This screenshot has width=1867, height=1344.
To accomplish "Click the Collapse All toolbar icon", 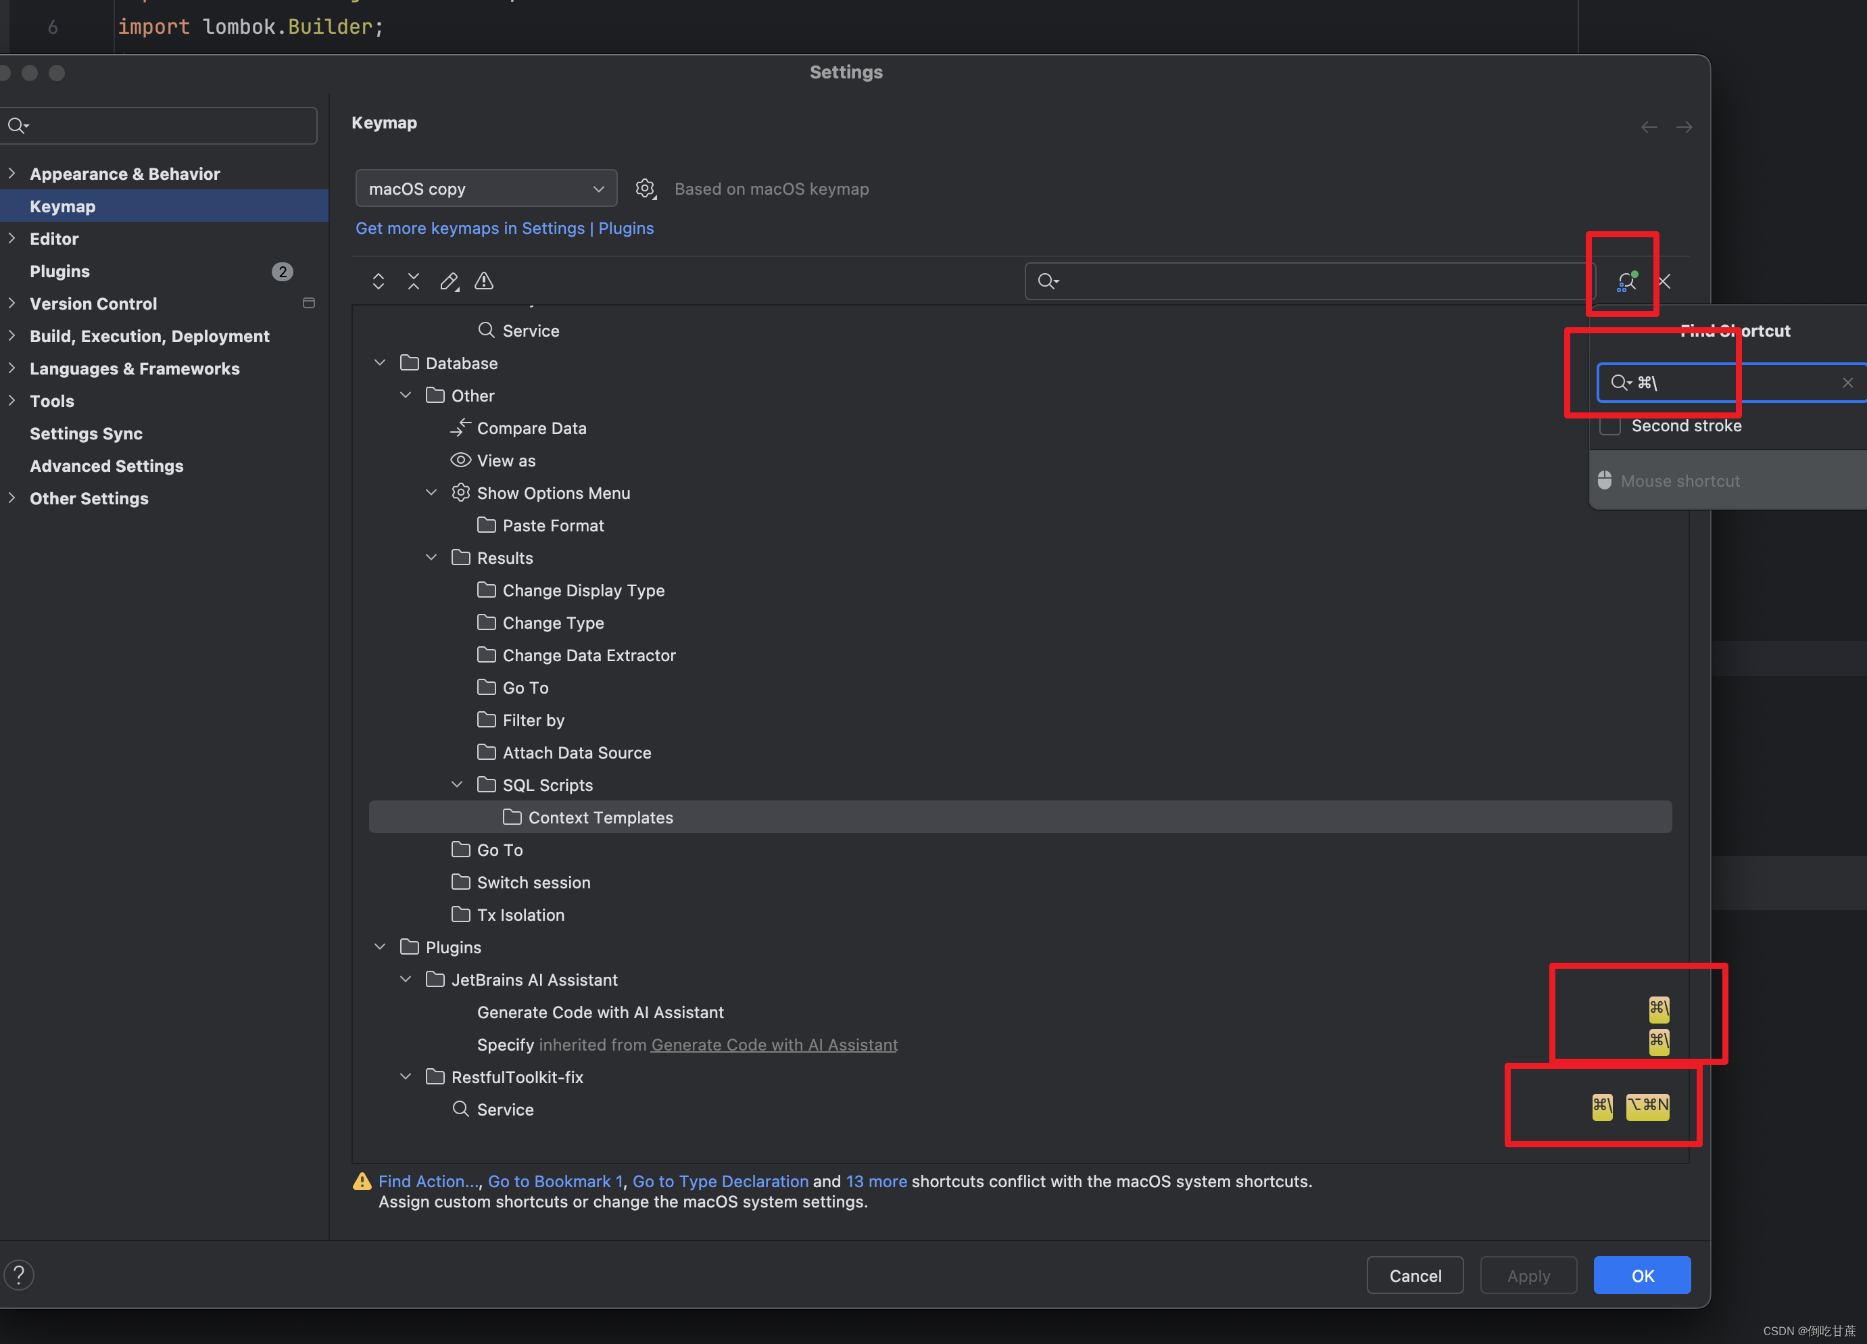I will pyautogui.click(x=413, y=282).
